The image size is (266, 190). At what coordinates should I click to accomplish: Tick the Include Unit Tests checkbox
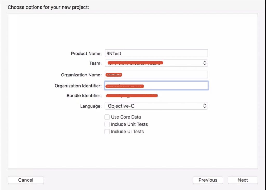pos(107,124)
